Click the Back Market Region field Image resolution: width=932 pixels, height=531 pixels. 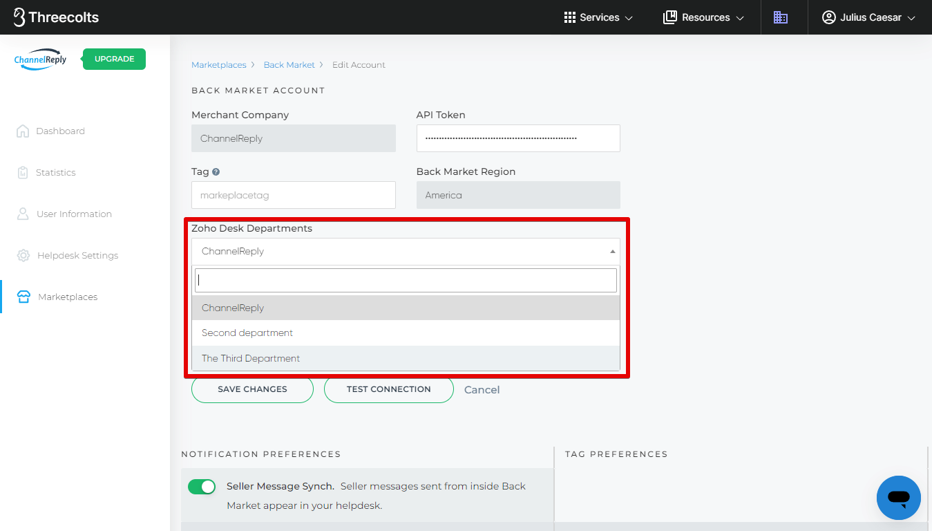click(518, 195)
